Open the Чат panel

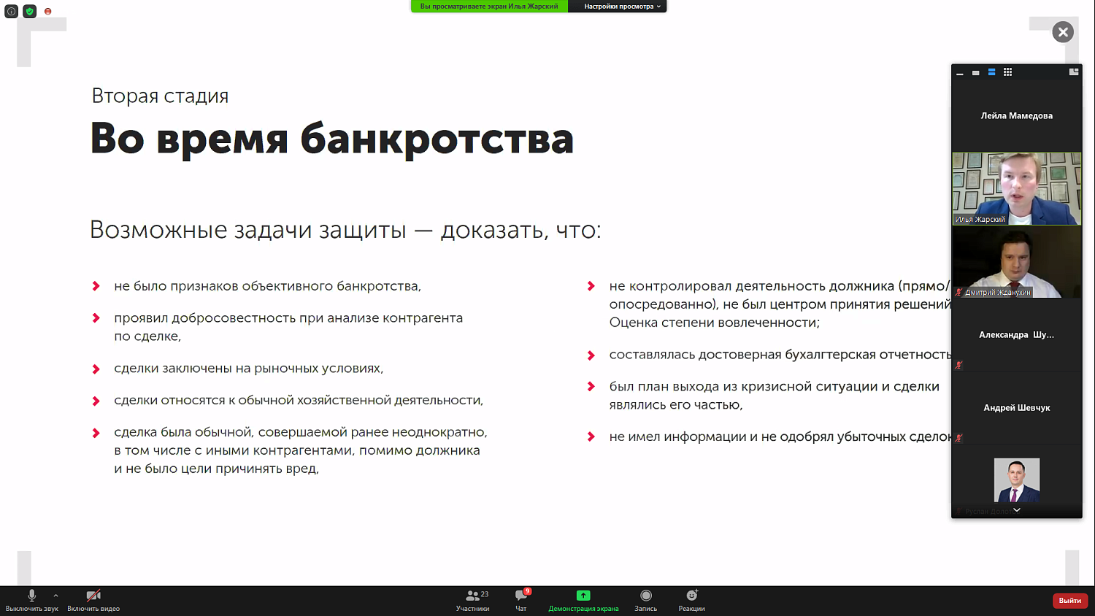tap(521, 601)
